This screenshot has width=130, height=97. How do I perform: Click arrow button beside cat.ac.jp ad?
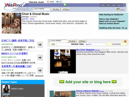[x=40, y=70]
